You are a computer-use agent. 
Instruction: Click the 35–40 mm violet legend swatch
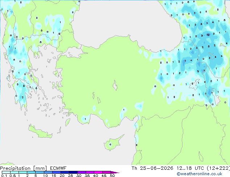90,172
